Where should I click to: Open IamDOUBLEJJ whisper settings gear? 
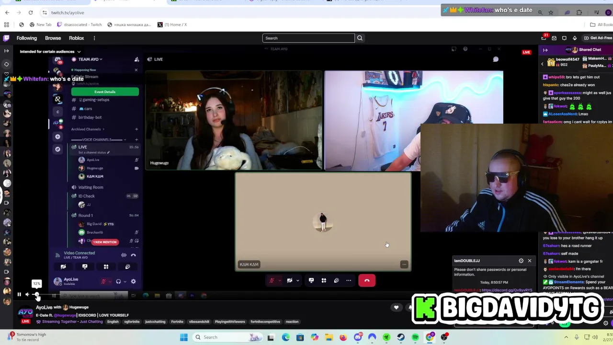[x=521, y=261]
